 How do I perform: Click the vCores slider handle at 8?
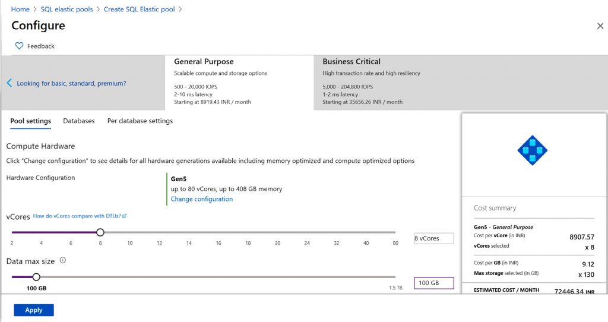pos(100,232)
